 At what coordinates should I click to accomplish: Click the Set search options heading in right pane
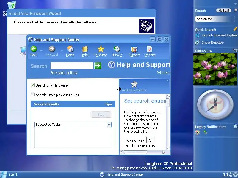(x=145, y=101)
